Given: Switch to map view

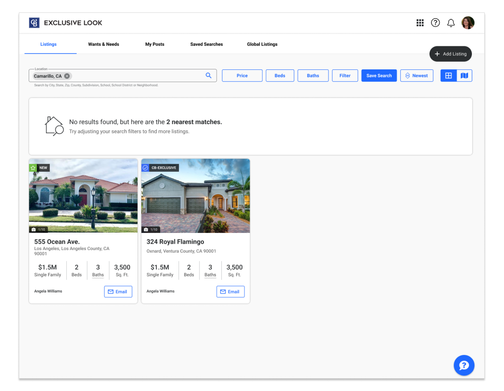Looking at the screenshot, I should 464,75.
